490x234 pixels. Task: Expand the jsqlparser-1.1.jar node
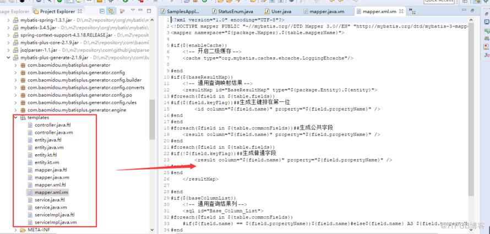(9, 50)
